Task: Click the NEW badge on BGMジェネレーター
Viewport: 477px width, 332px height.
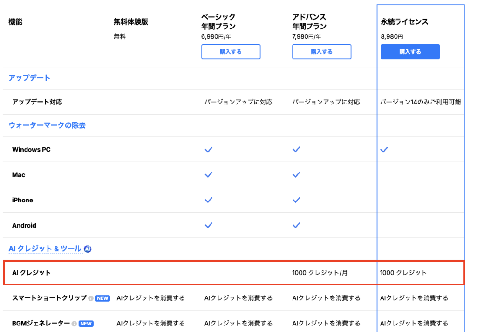Action: click(x=86, y=324)
